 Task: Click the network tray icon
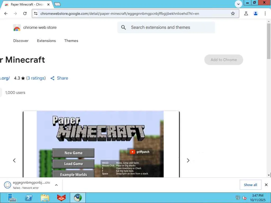pyautogui.click(x=238, y=198)
